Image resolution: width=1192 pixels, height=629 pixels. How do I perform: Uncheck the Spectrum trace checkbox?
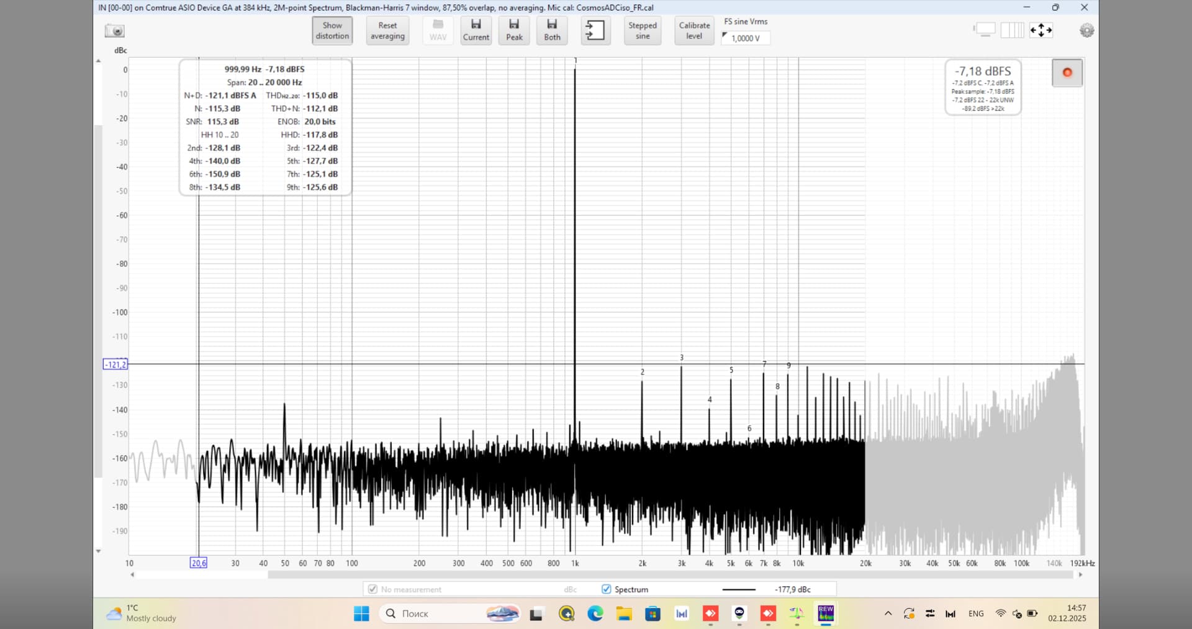607,589
